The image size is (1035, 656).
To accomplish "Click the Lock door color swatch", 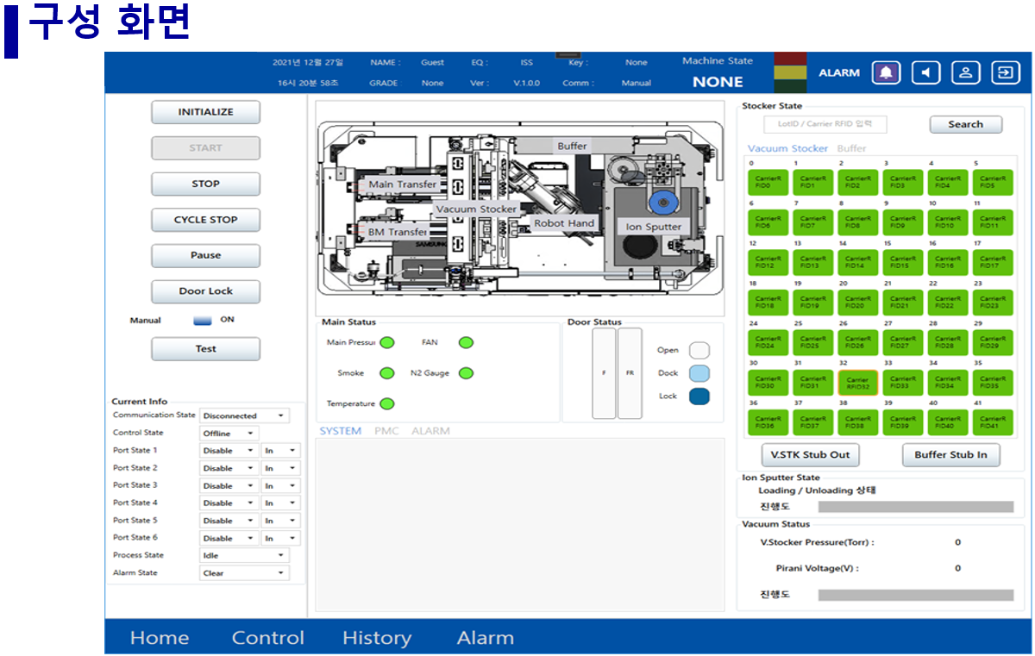I will 699,397.
